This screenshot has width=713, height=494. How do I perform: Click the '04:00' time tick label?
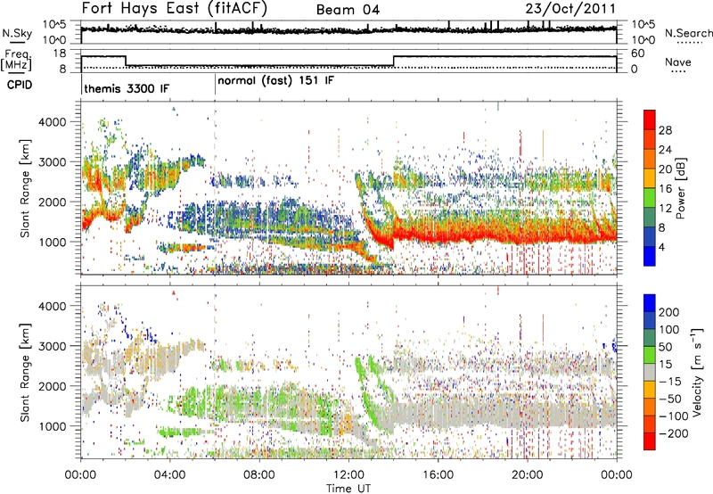click(169, 475)
